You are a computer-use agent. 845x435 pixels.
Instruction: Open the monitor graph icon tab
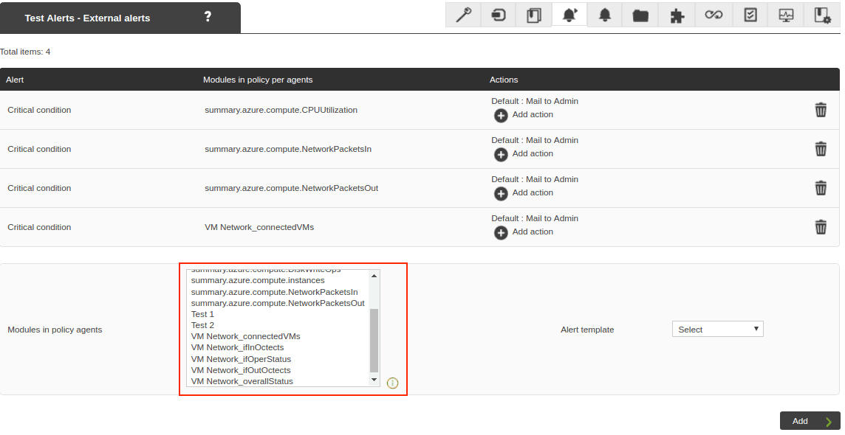[786, 15]
